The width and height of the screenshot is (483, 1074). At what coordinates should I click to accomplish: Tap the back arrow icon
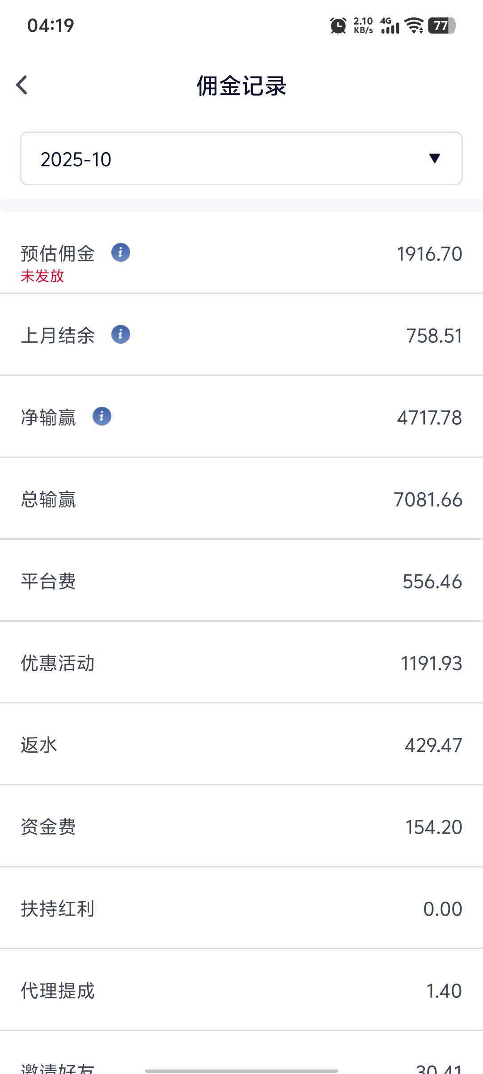pos(22,85)
